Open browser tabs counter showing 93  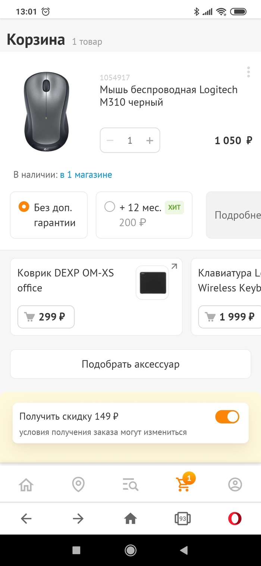183,518
